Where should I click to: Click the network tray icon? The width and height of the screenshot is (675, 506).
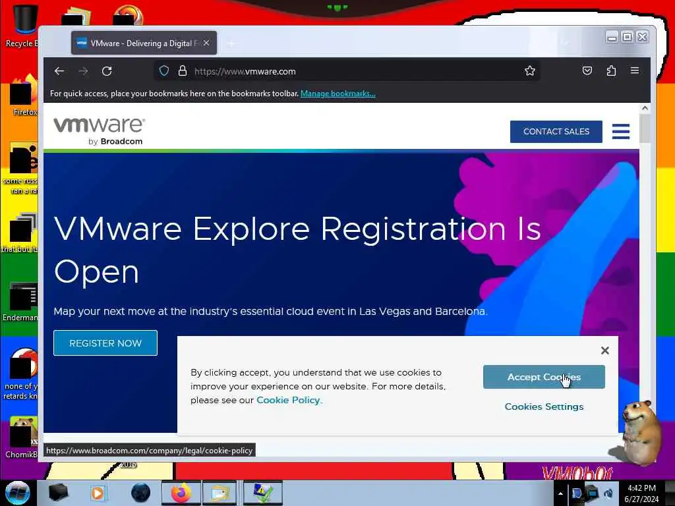click(593, 493)
